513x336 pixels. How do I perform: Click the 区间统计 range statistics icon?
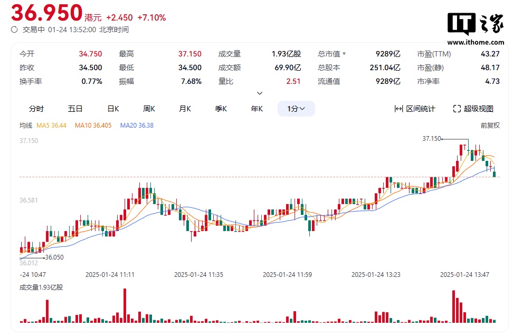(399, 109)
